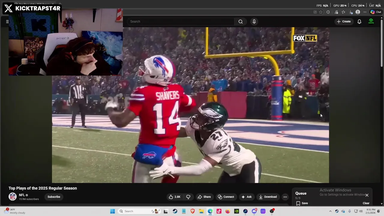Image resolution: width=384 pixels, height=216 pixels.
Task: Click the YouTube search magnifier button
Action: coord(240,22)
